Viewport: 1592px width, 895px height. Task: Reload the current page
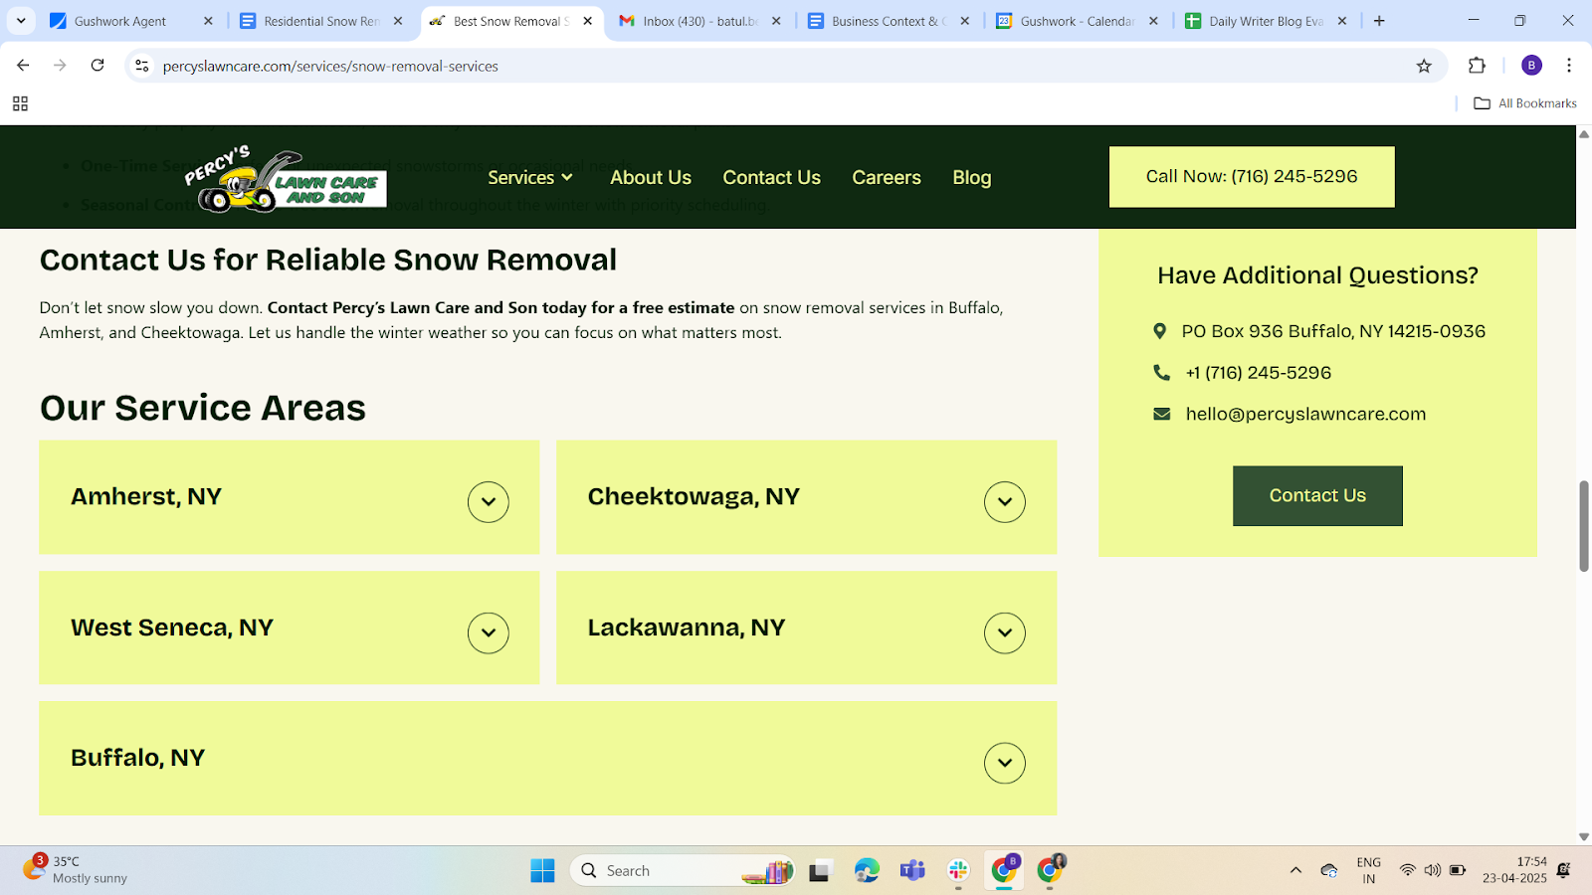(x=98, y=66)
